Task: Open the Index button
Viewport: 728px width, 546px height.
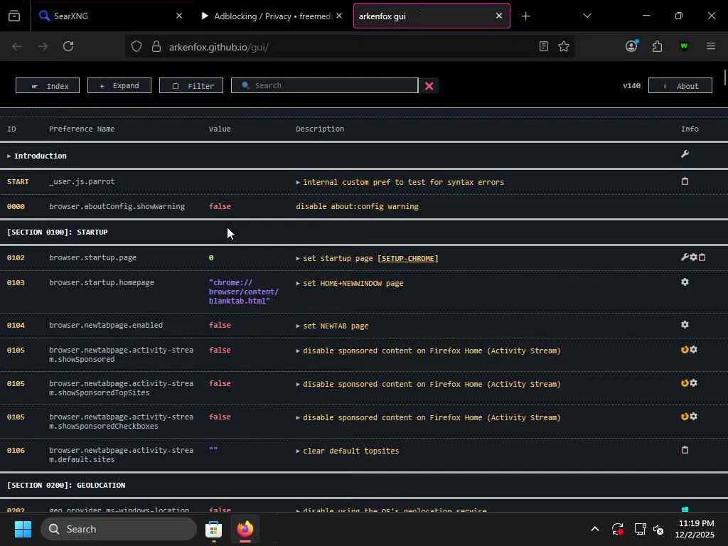Action: click(48, 86)
